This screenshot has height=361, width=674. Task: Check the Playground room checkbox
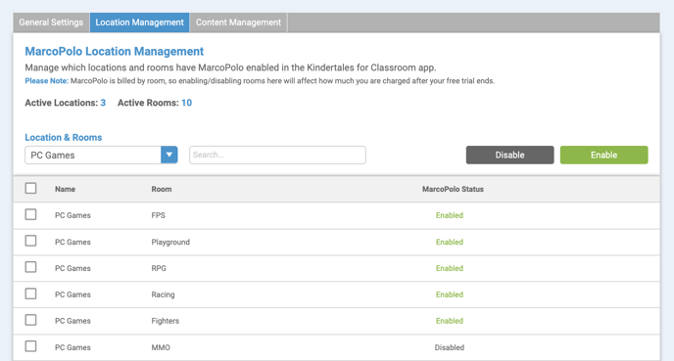tap(30, 242)
